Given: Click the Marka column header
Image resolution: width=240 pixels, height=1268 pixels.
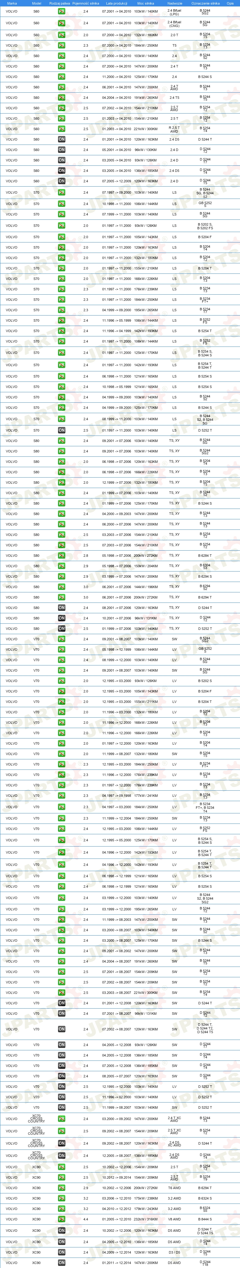Looking at the screenshot, I should [12, 3].
